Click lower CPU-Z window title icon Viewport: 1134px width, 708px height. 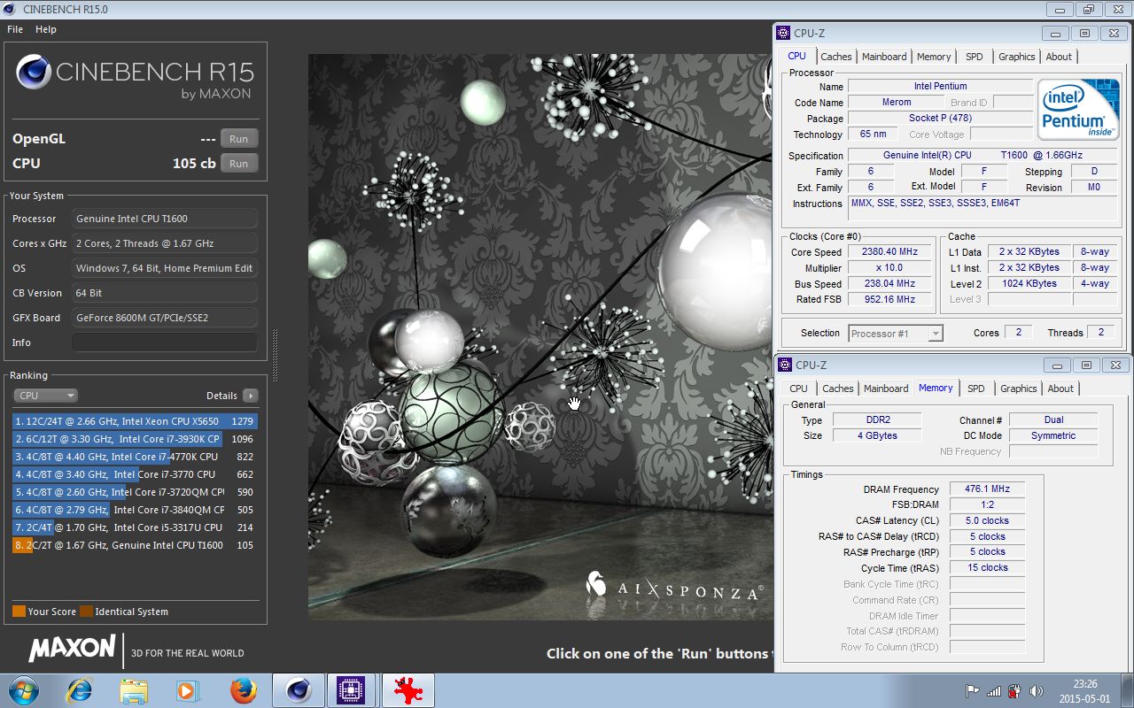pos(785,365)
